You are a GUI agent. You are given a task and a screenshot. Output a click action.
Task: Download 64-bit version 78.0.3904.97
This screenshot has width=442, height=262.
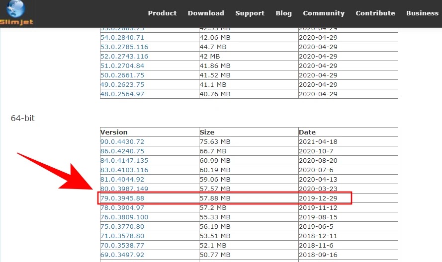[122, 208]
